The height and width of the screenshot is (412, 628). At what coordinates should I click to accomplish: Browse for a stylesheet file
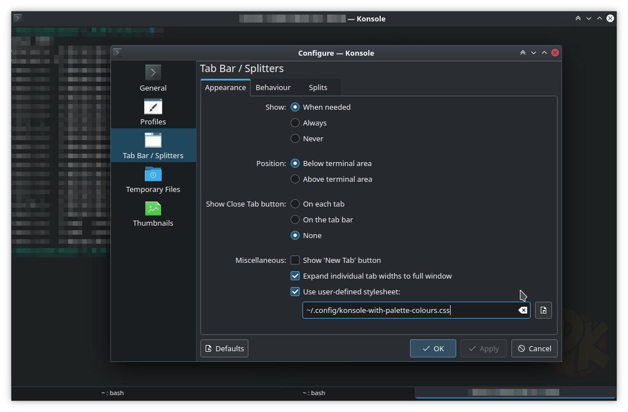pos(544,310)
